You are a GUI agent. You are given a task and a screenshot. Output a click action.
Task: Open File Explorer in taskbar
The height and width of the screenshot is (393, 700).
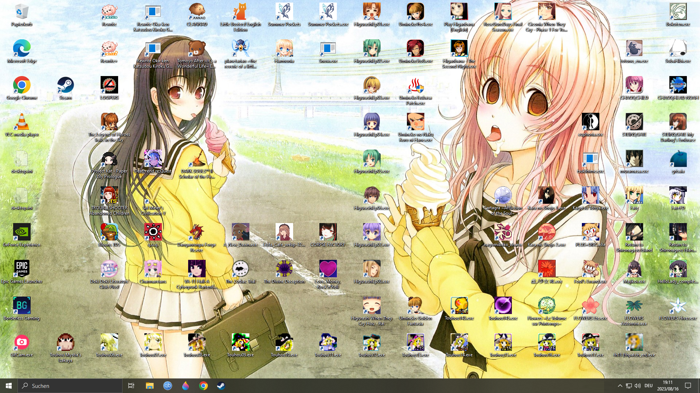click(x=149, y=386)
